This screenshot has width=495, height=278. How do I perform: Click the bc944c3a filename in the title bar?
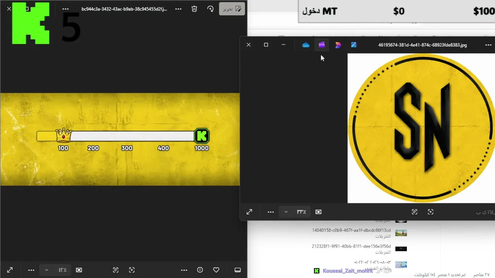coord(124,9)
